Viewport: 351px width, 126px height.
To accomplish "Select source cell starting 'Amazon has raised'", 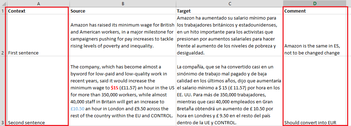I will [x=122, y=35].
